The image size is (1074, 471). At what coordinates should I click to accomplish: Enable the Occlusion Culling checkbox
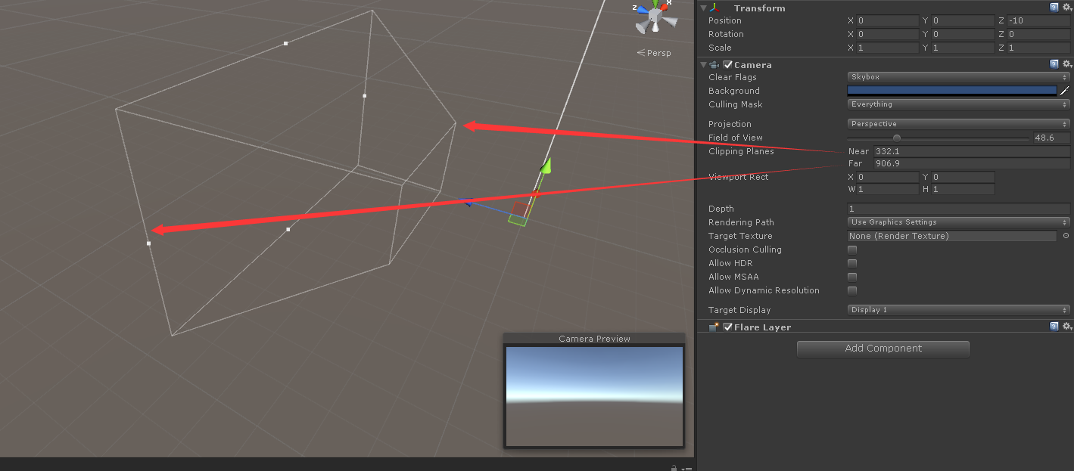tap(852, 249)
